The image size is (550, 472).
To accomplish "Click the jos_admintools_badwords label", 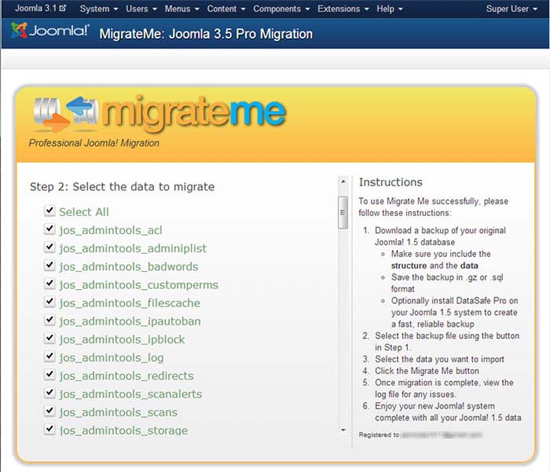I will (129, 266).
